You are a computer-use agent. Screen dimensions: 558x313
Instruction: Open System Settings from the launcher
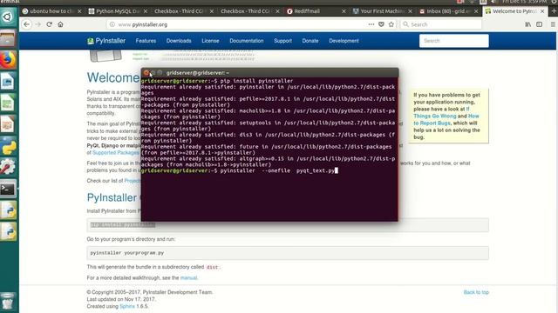[x=8, y=168]
